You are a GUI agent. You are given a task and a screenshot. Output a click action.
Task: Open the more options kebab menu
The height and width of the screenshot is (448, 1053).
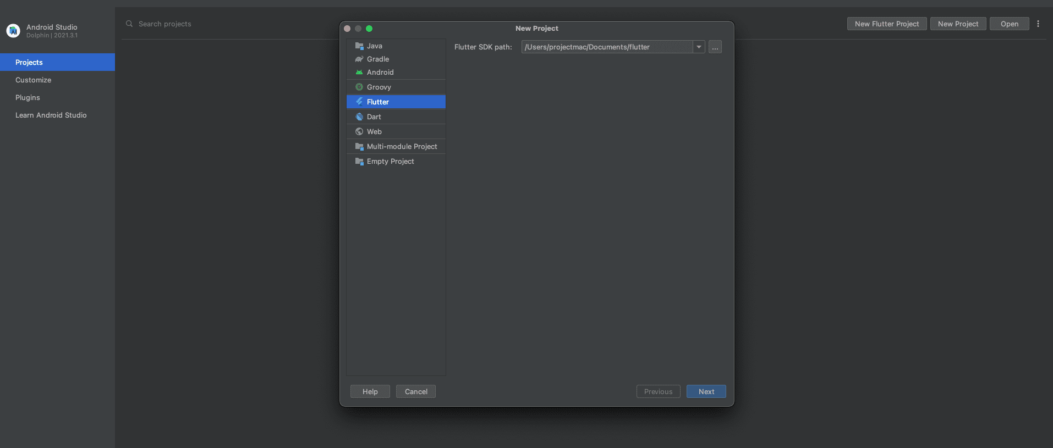1038,24
